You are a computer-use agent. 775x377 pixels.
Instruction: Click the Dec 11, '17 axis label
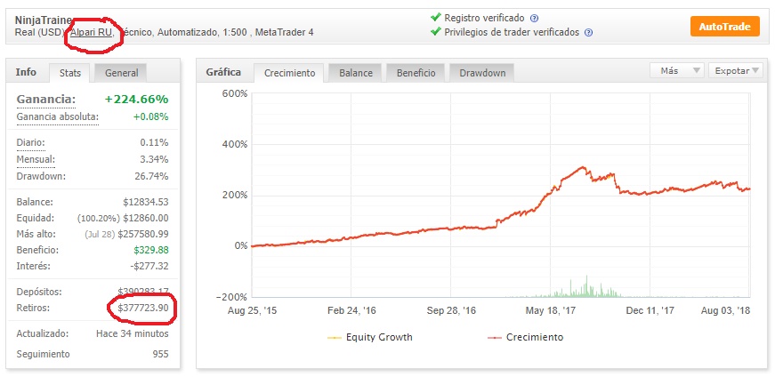(x=649, y=311)
